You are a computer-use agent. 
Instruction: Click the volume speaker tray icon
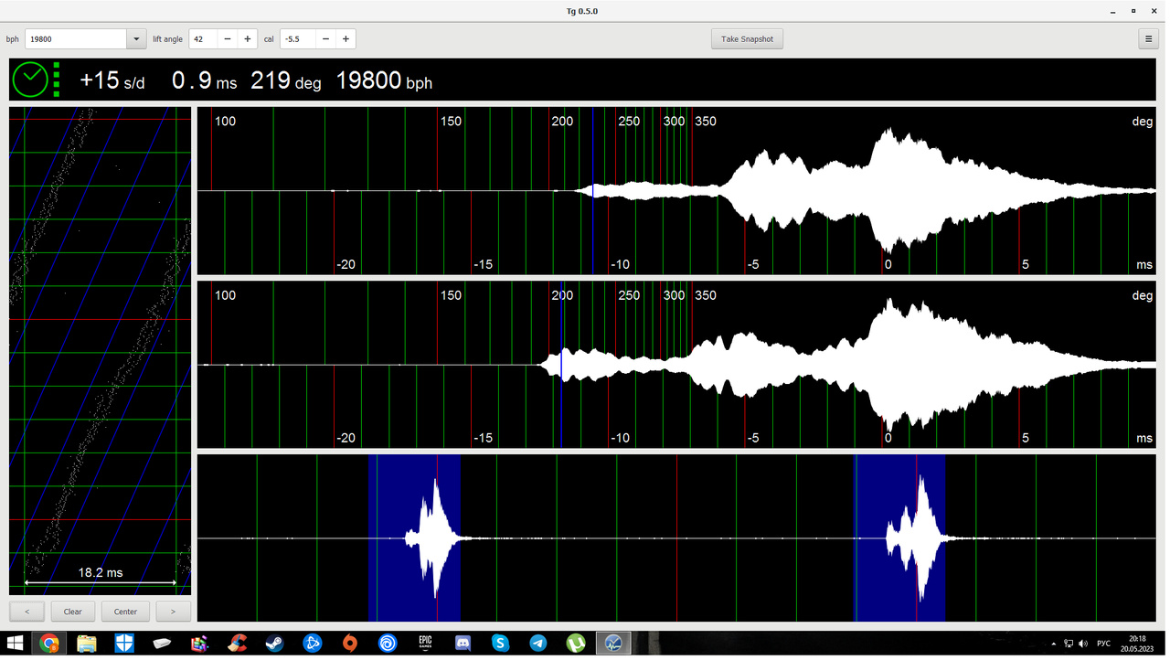pos(1083,644)
